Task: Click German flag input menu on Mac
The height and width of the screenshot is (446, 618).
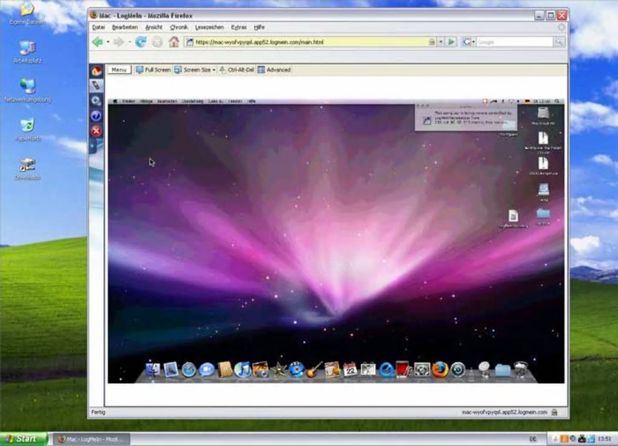Action: (527, 101)
